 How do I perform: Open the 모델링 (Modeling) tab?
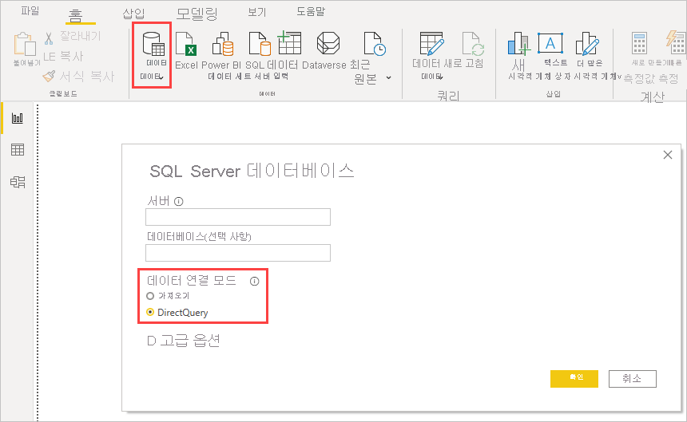pos(197,14)
